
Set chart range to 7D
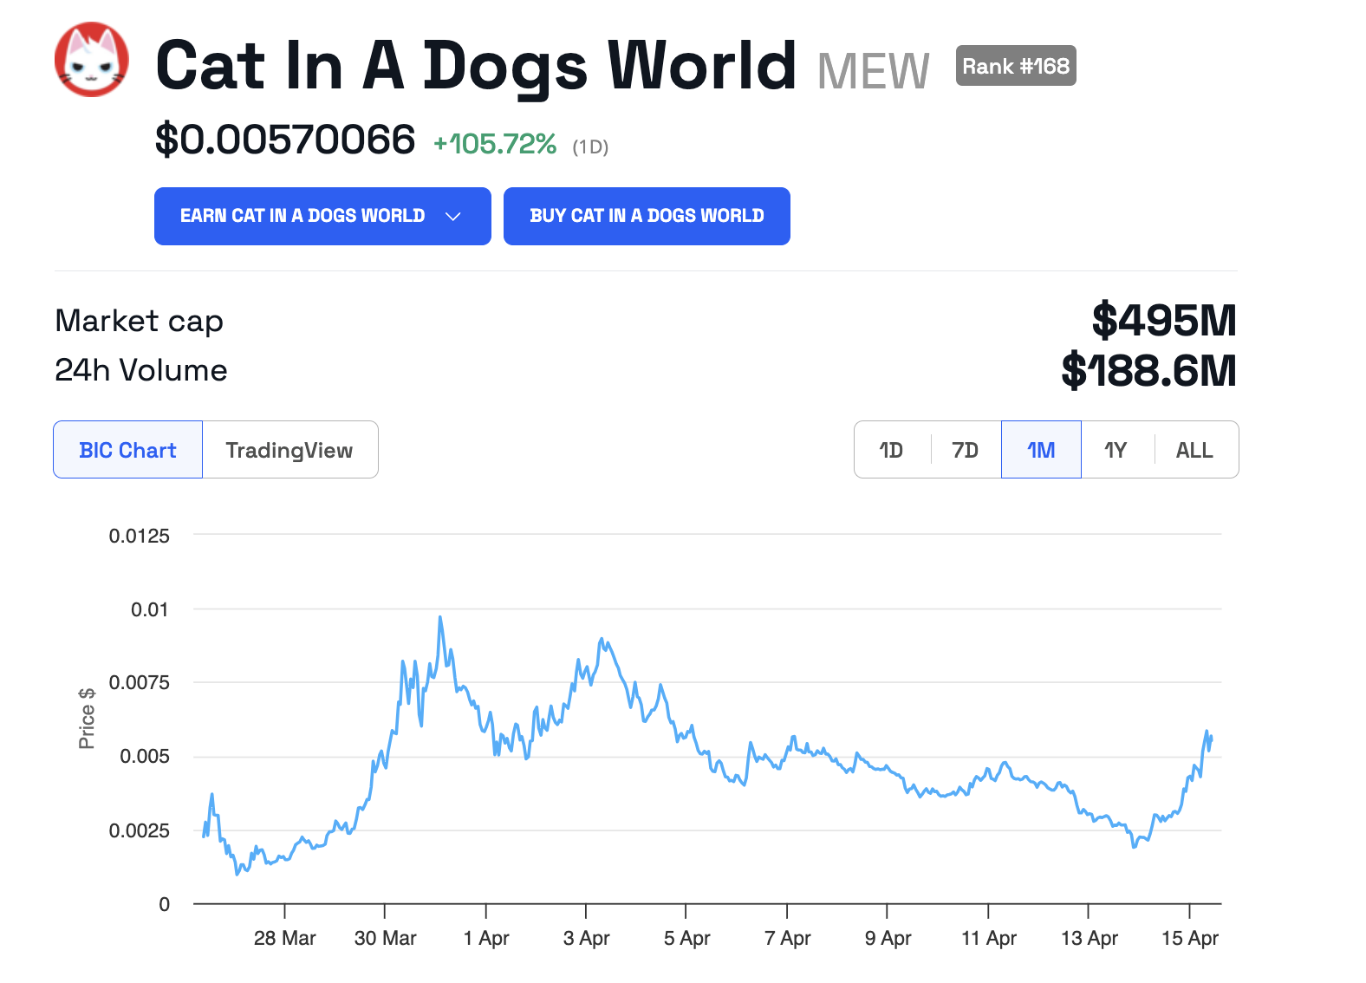(965, 450)
